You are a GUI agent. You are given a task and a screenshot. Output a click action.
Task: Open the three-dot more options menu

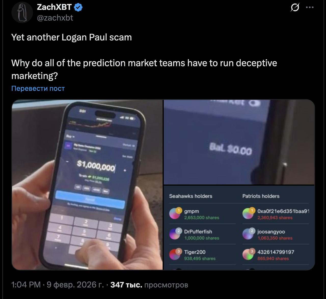[310, 7]
